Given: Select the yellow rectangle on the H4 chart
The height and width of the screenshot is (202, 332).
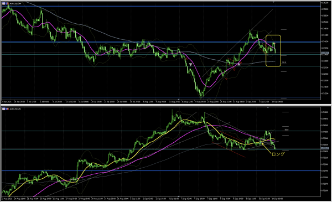Looking at the screenshot, I should pos(273,51).
